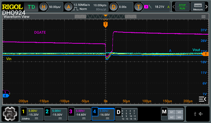The height and width of the screenshot is (123, 211).
Task: Click the STOP RUN button
Action: coord(182,7)
